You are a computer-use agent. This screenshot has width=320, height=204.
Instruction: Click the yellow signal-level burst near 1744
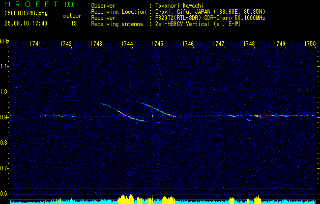pyautogui.click(x=126, y=199)
